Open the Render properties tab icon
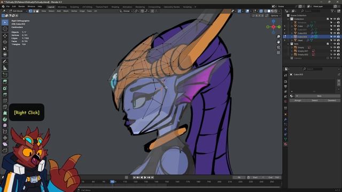Screen dimensions: 342x192 click(x=285, y=82)
